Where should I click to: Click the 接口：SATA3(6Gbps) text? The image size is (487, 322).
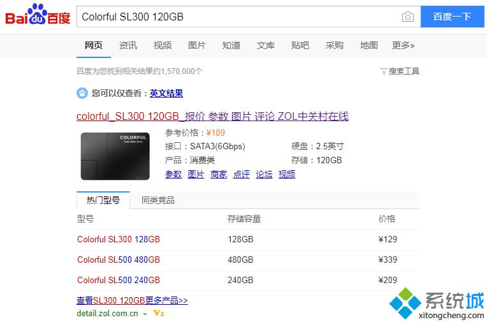coord(205,147)
